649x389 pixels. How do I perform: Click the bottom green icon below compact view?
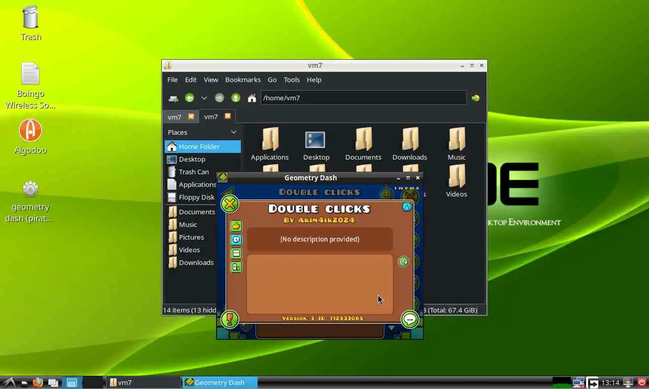(236, 267)
